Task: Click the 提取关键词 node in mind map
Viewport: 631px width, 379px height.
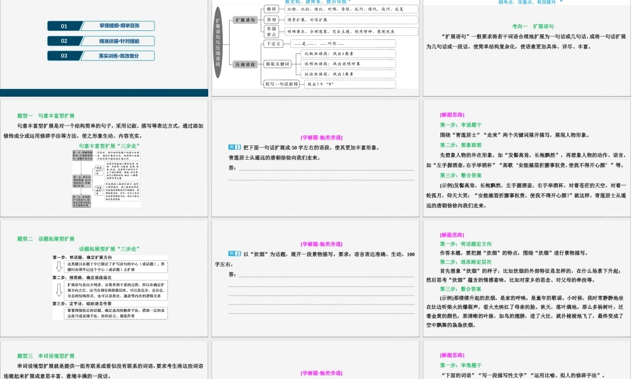Action: tap(277, 64)
